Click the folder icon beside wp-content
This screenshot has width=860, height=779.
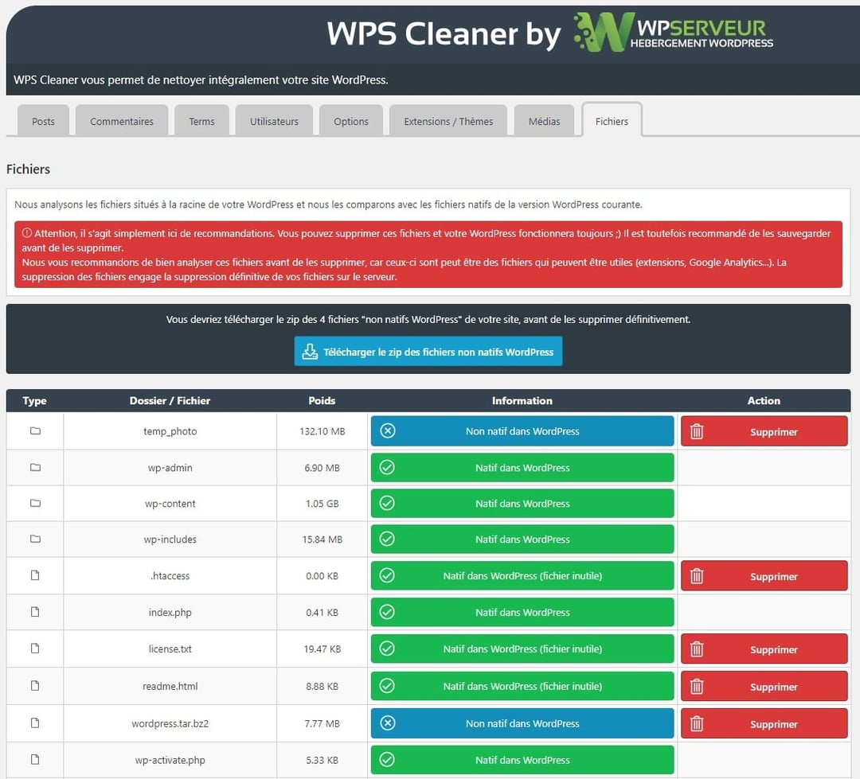34,503
